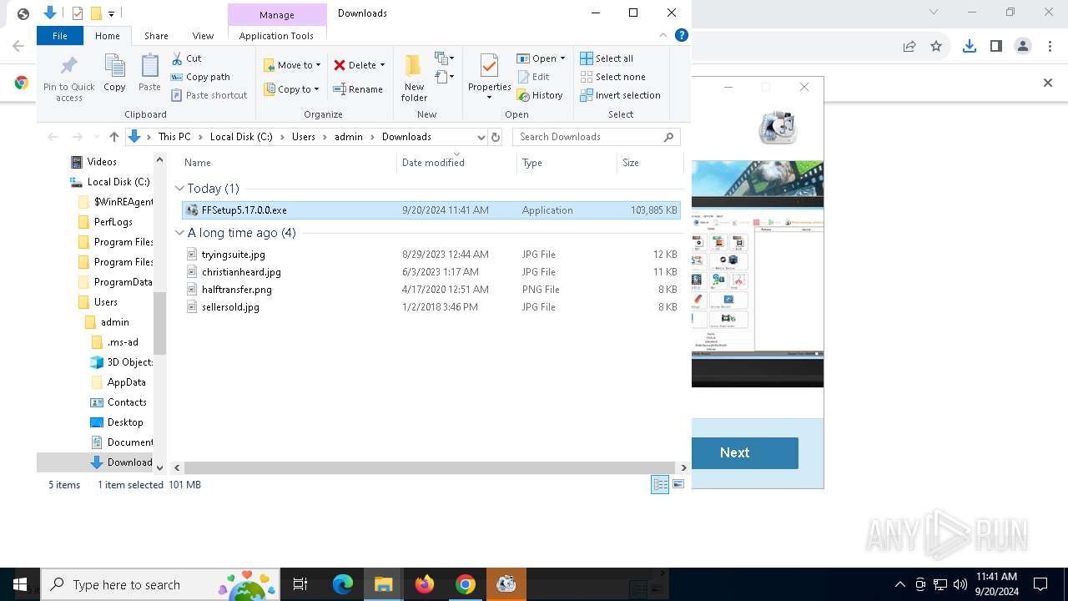Delete the selected item via ribbon
Screen dimensions: 1068x601
pos(355,65)
